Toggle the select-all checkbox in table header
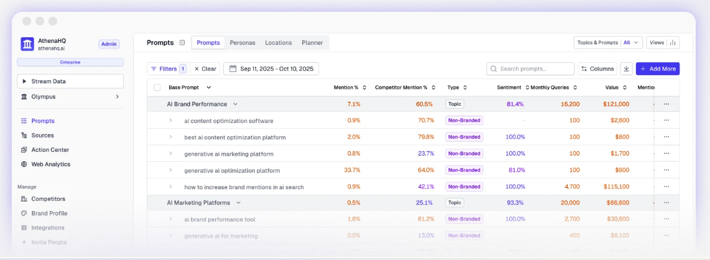710x260 pixels. [x=157, y=88]
